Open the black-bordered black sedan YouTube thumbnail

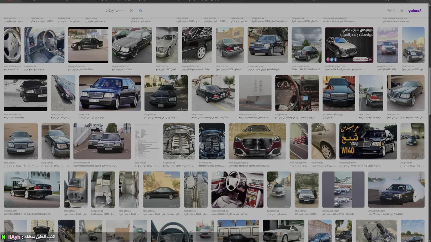(x=88, y=45)
